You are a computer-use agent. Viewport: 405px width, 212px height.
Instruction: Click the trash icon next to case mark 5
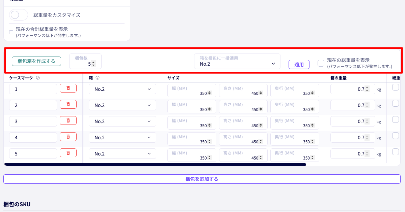68,153
